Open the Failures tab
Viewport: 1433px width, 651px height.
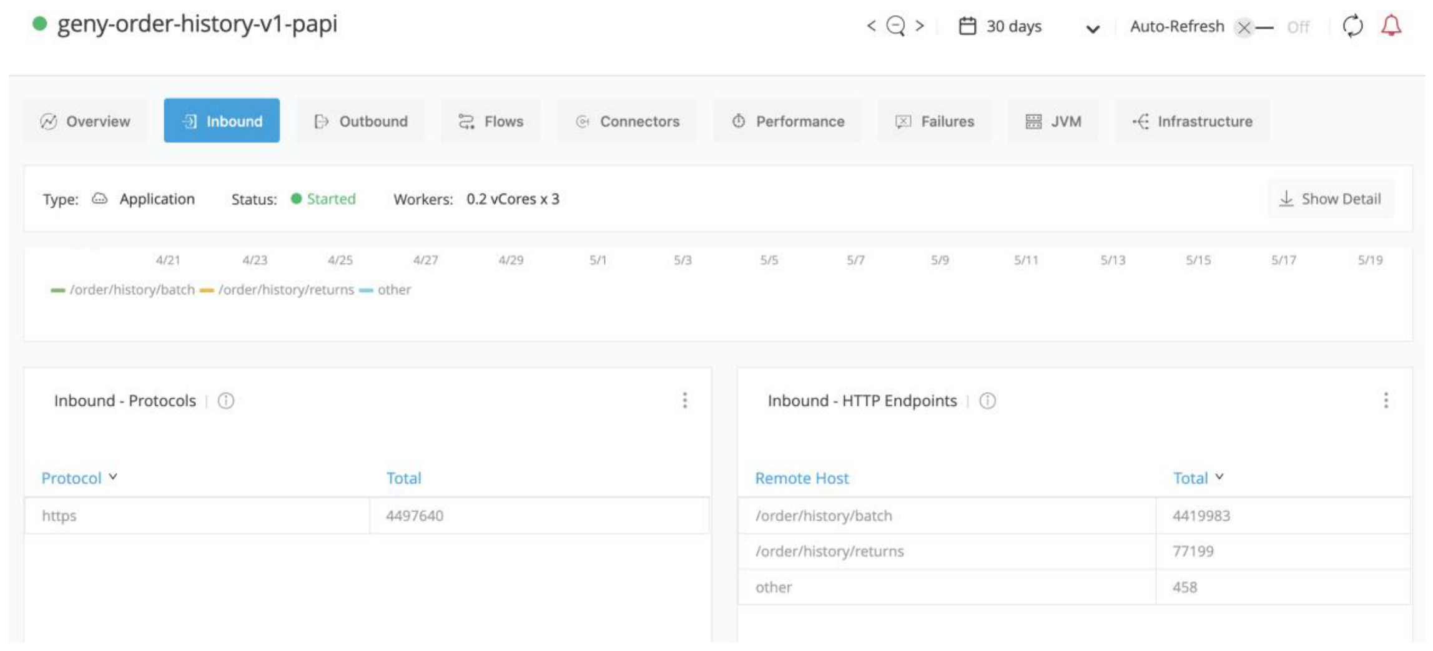935,121
